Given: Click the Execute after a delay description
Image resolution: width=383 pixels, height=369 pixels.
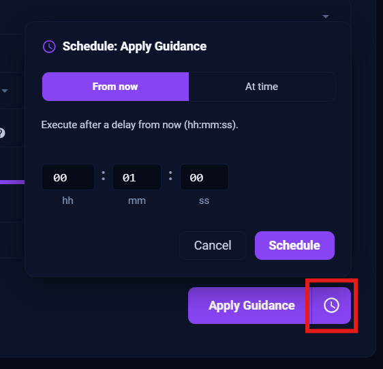Looking at the screenshot, I should 140,125.
